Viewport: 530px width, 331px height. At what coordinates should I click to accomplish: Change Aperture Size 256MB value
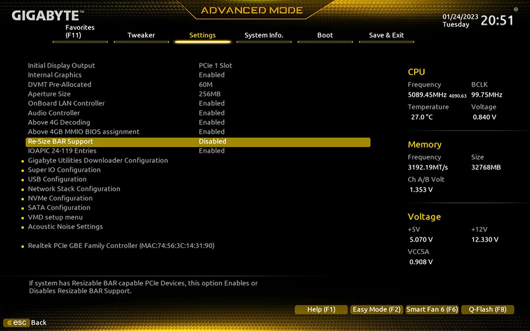pos(210,94)
